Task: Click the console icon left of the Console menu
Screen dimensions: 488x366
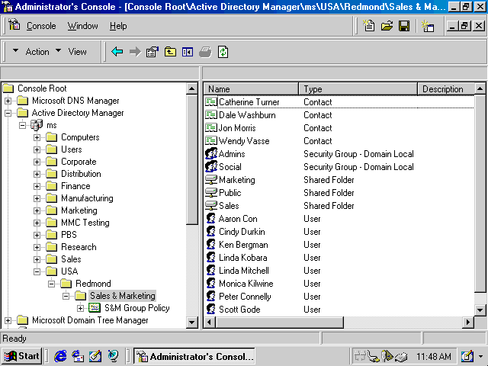Action: (14, 24)
